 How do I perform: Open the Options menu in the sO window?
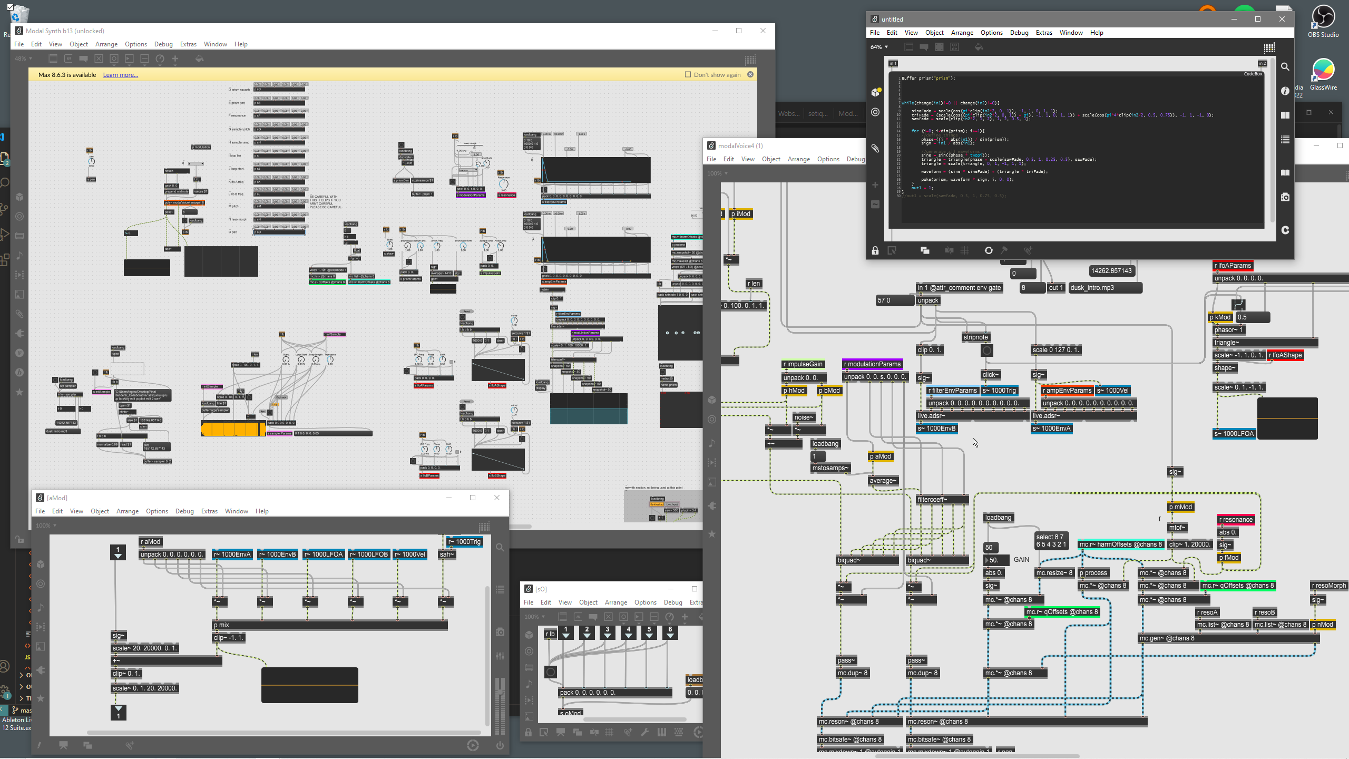click(646, 602)
